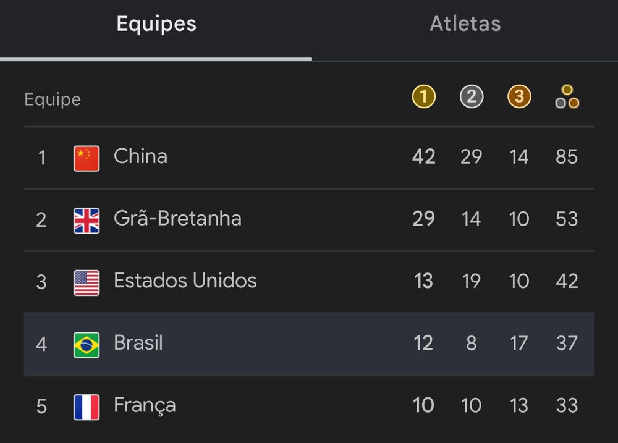This screenshot has height=443, width=618.
Task: Open the França team entry
Action: 145,405
